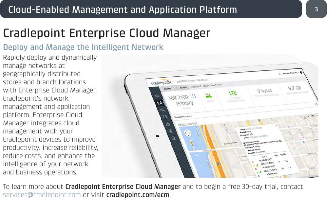Screen dimensions: 327x198
Task: Click the "ethernet-wan" row in popup
Action: coord(272,174)
